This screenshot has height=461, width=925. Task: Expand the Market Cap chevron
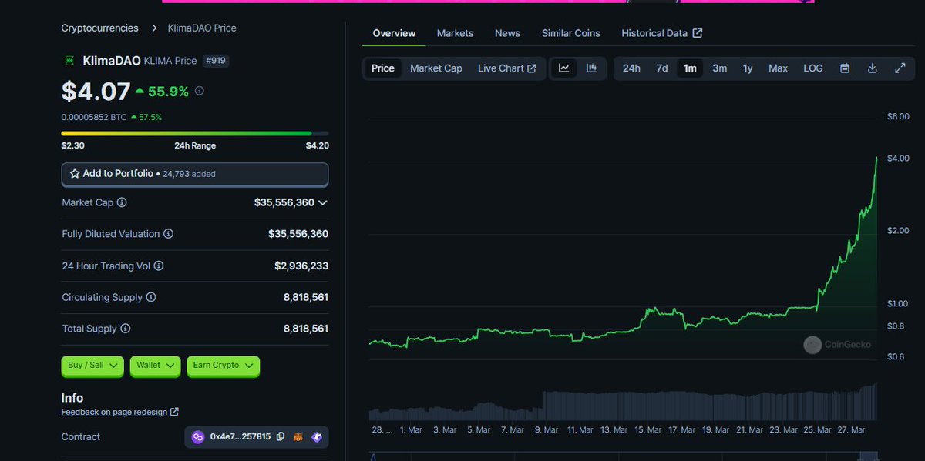[323, 202]
